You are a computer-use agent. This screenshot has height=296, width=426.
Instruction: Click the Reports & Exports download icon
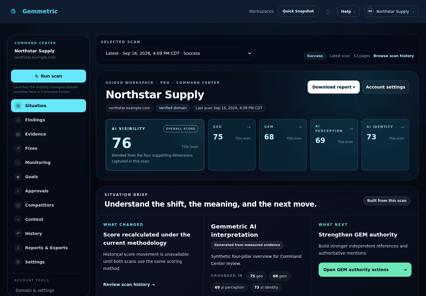[18, 248]
